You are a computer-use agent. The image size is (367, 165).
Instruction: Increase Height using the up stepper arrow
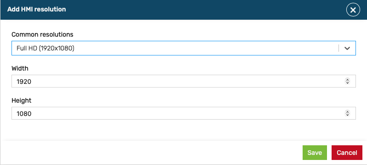click(x=348, y=111)
